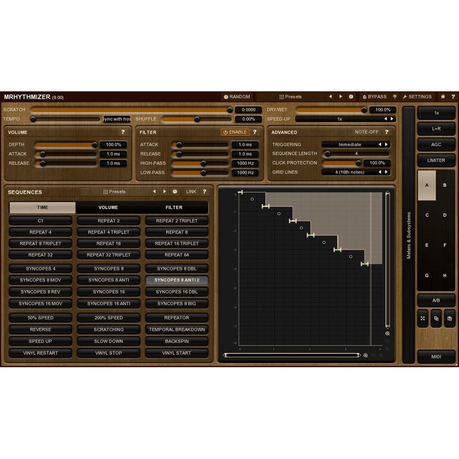Click the maximize view icon under the A/B button
Viewport: 459px width, 459px height.
click(x=423, y=319)
